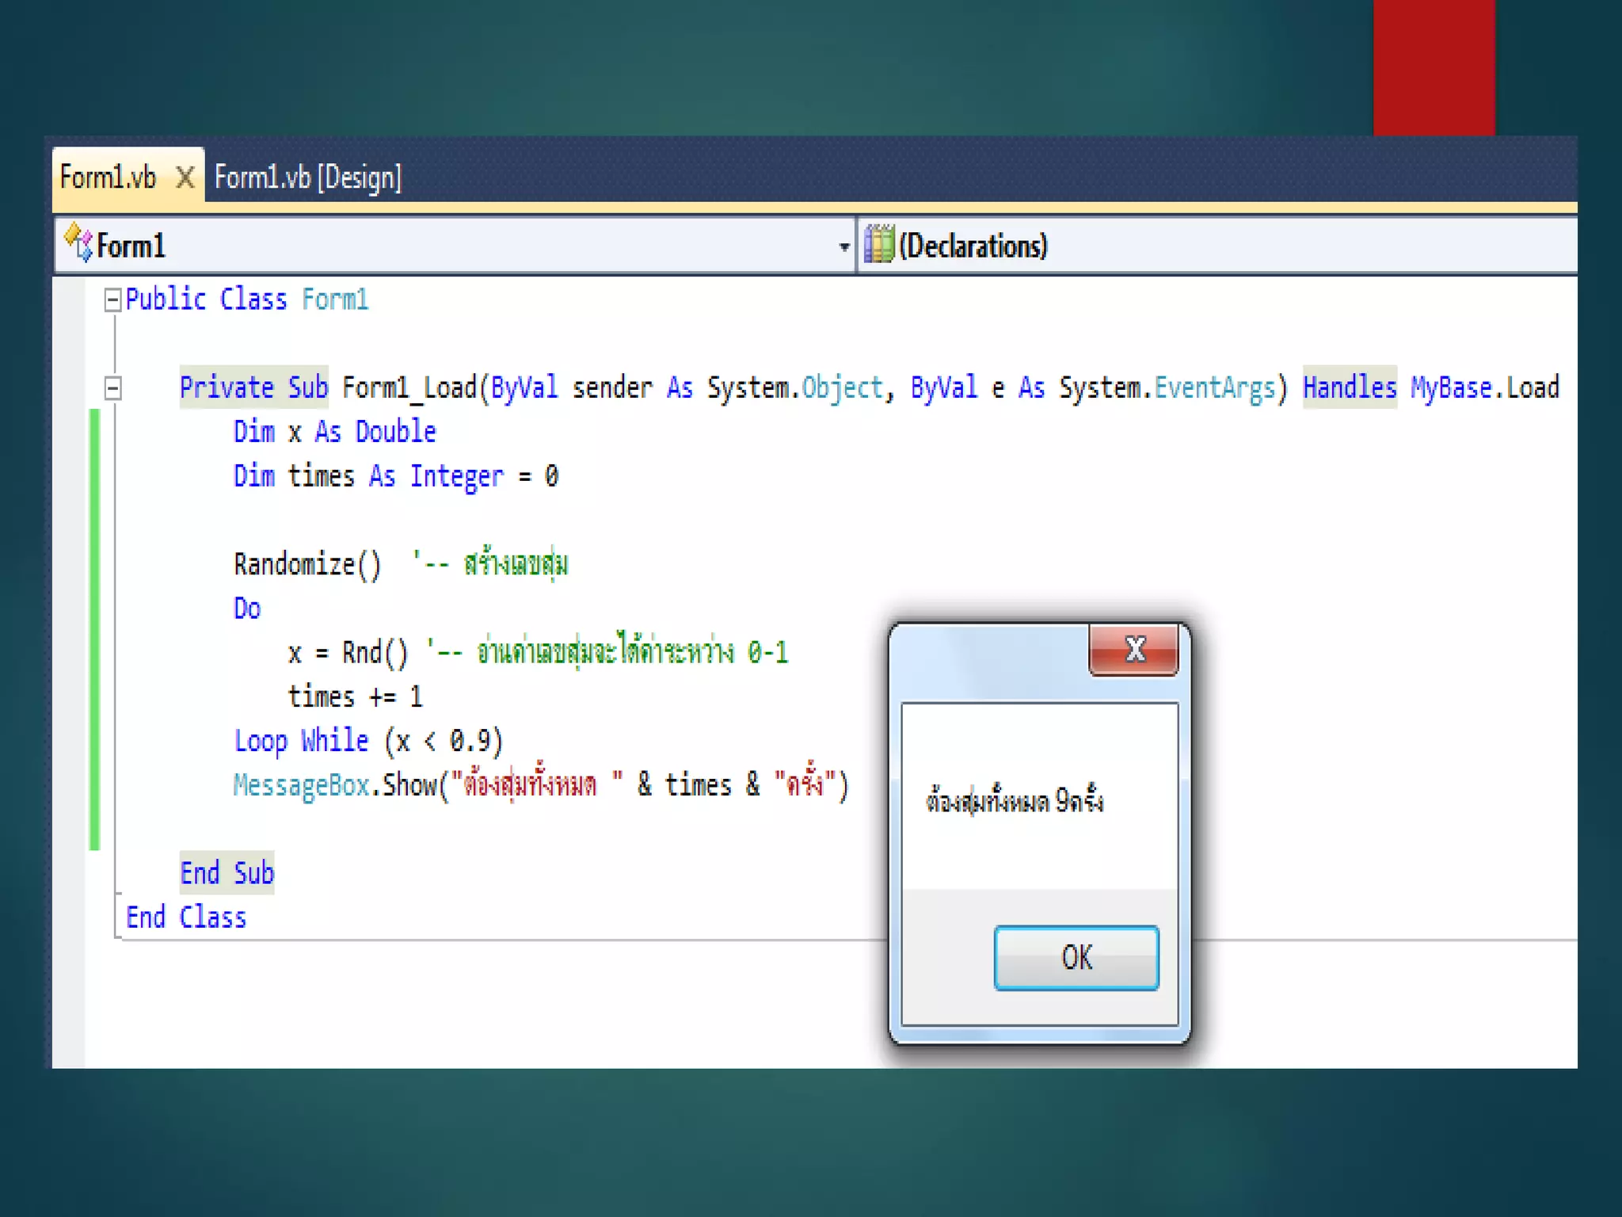Close the message box dialog

pyautogui.click(x=1134, y=649)
